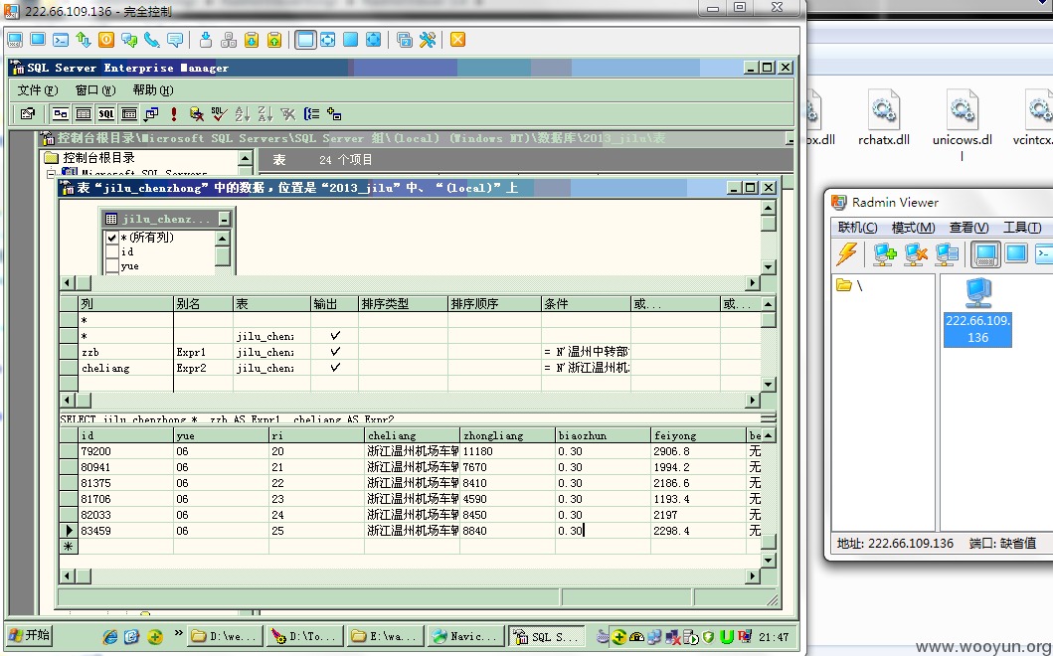1053x656 pixels.
Task: Launch Internet Explorer from quick launch
Action: coord(109,636)
